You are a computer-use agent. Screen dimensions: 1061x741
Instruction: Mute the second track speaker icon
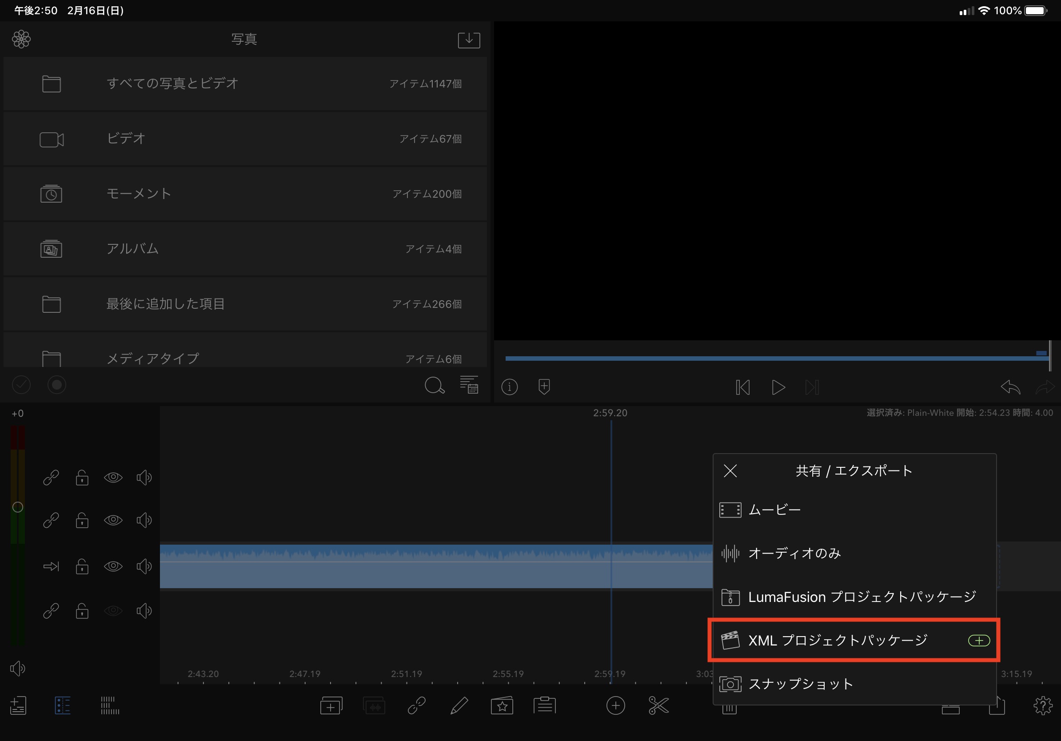(x=144, y=520)
